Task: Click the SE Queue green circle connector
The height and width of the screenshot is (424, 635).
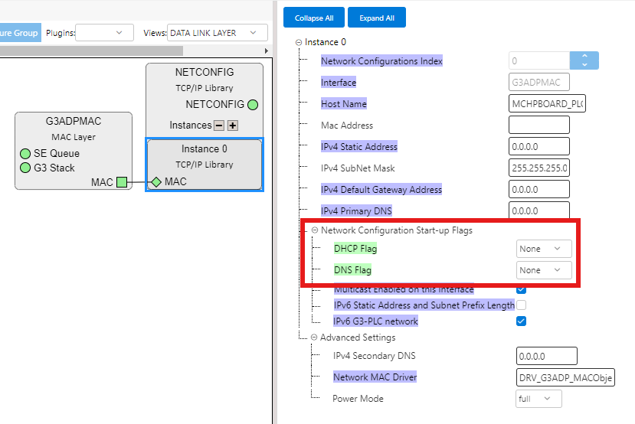Action: pyautogui.click(x=25, y=154)
